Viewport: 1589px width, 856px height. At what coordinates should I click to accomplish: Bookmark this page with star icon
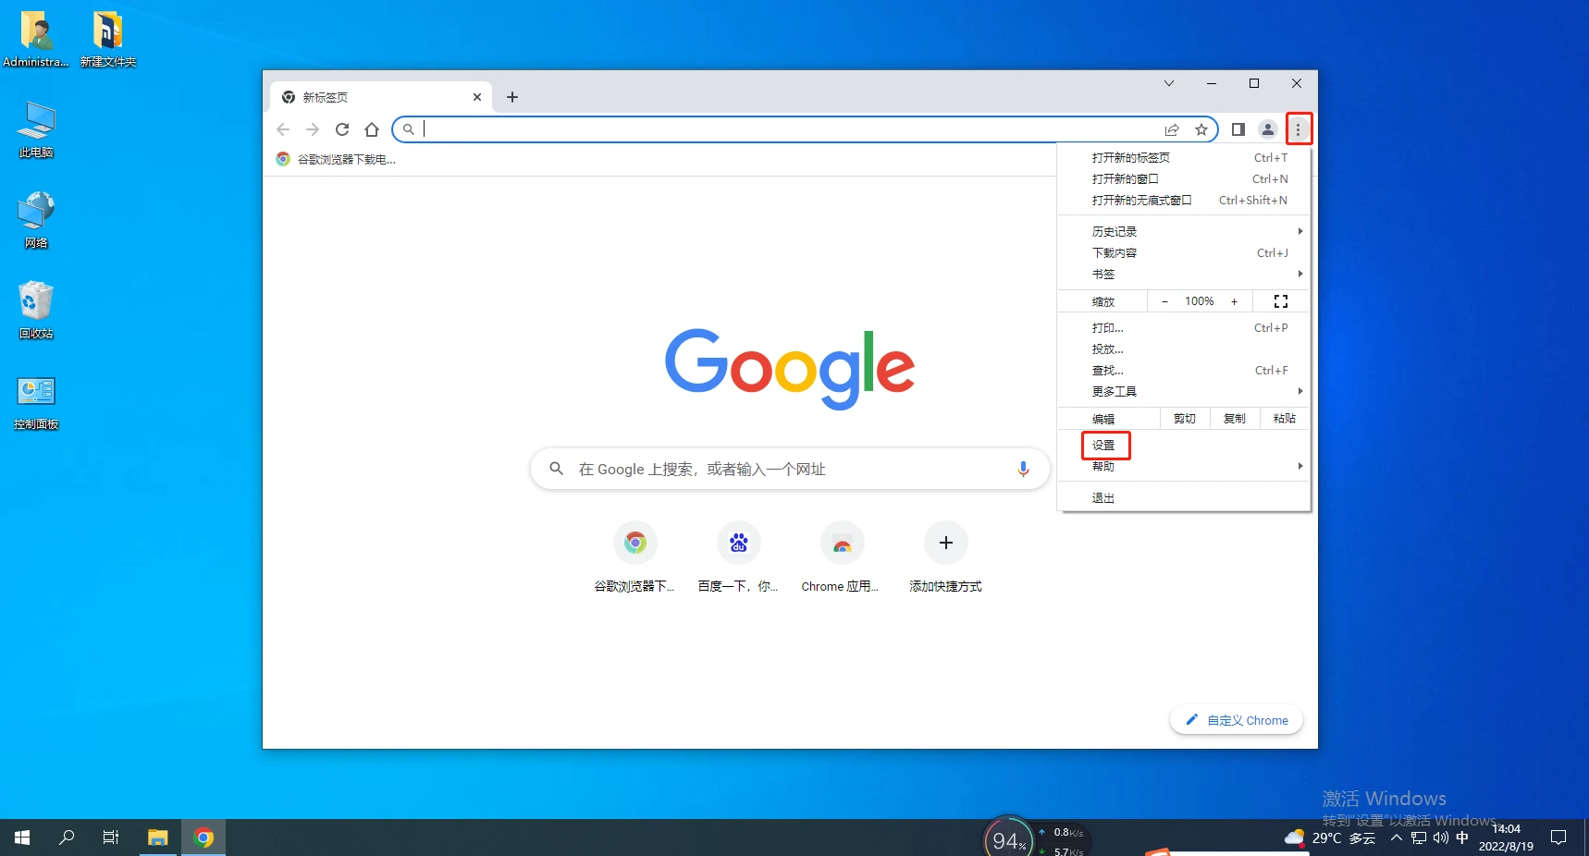point(1201,129)
